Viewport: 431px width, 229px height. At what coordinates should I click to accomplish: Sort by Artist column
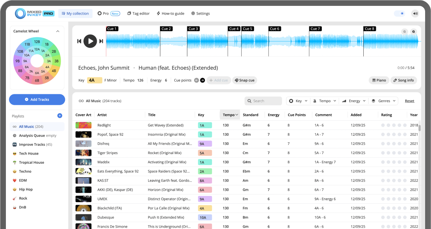(102, 115)
